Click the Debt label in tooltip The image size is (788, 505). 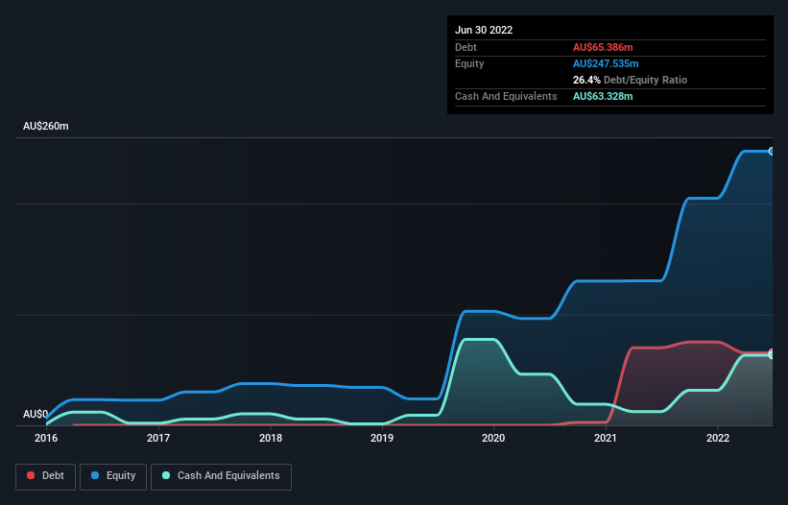(466, 47)
